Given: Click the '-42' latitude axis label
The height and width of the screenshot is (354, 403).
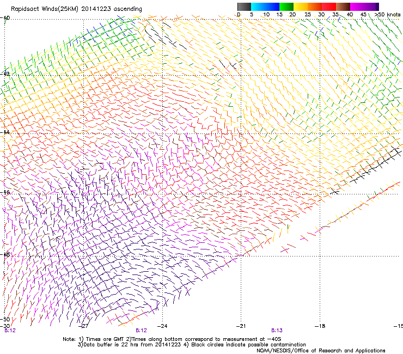Looking at the screenshot, I should (5, 74).
